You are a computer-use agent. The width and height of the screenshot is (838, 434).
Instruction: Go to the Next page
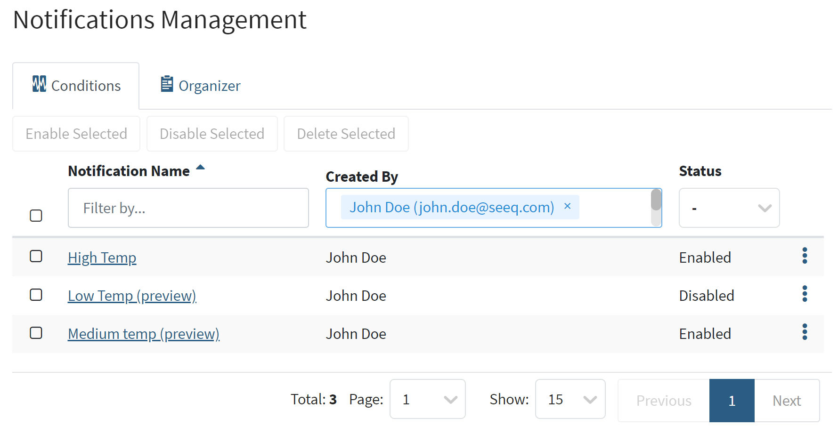click(786, 401)
